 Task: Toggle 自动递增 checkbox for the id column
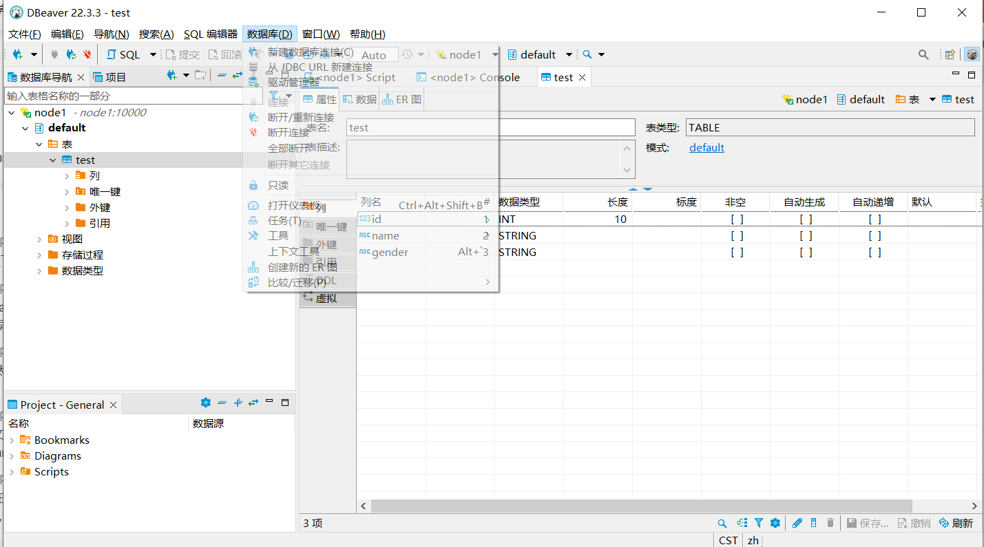click(875, 219)
